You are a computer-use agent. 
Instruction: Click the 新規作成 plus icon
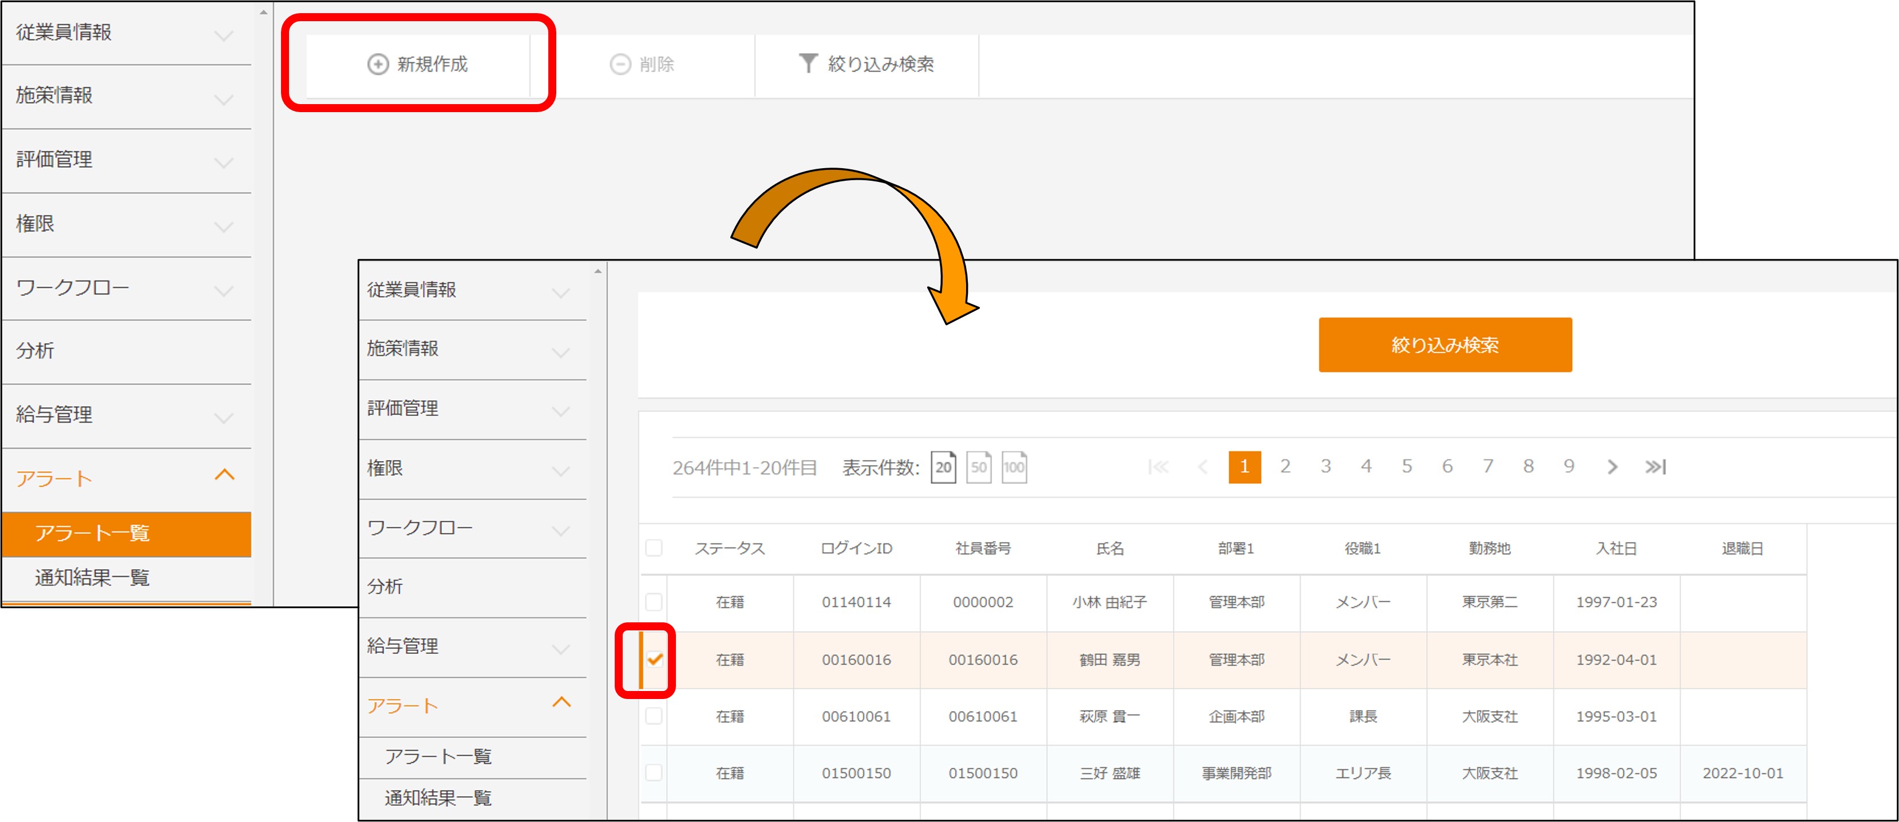click(x=377, y=64)
